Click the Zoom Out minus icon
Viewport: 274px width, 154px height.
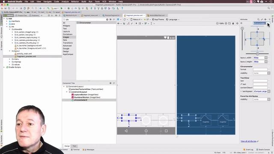(x=217, y=24)
